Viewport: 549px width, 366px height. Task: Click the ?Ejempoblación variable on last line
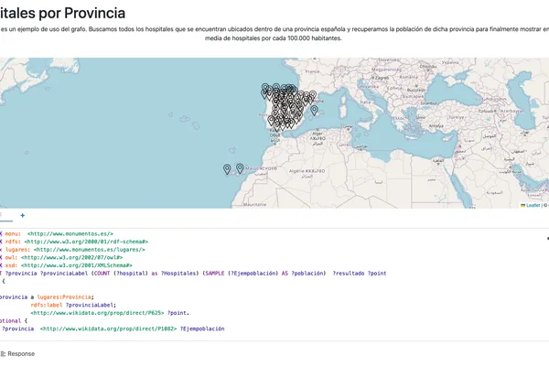click(202, 328)
